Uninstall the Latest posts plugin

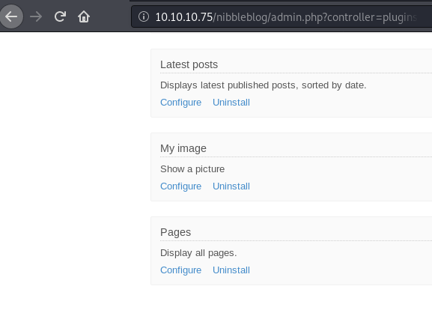231,103
